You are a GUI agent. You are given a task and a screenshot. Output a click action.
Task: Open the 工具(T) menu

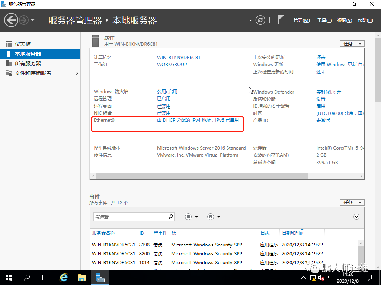[x=324, y=20]
